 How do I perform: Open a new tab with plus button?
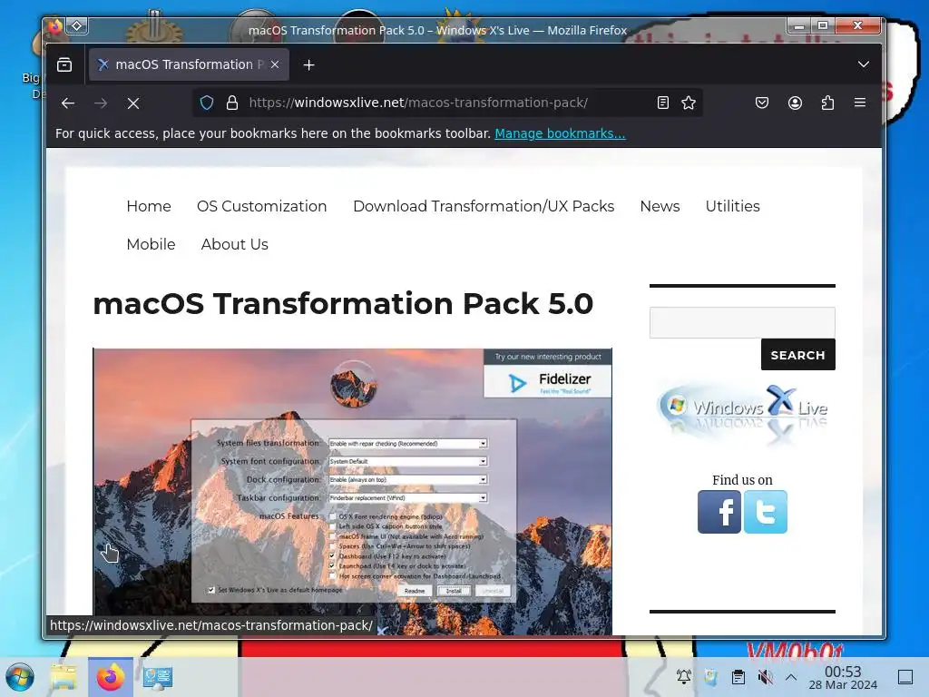coord(308,65)
